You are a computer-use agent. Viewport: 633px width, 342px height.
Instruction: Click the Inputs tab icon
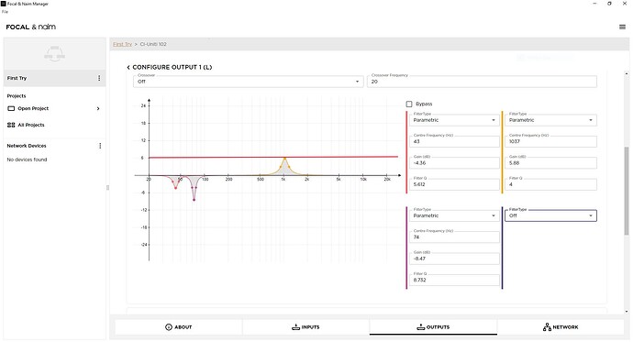296,327
